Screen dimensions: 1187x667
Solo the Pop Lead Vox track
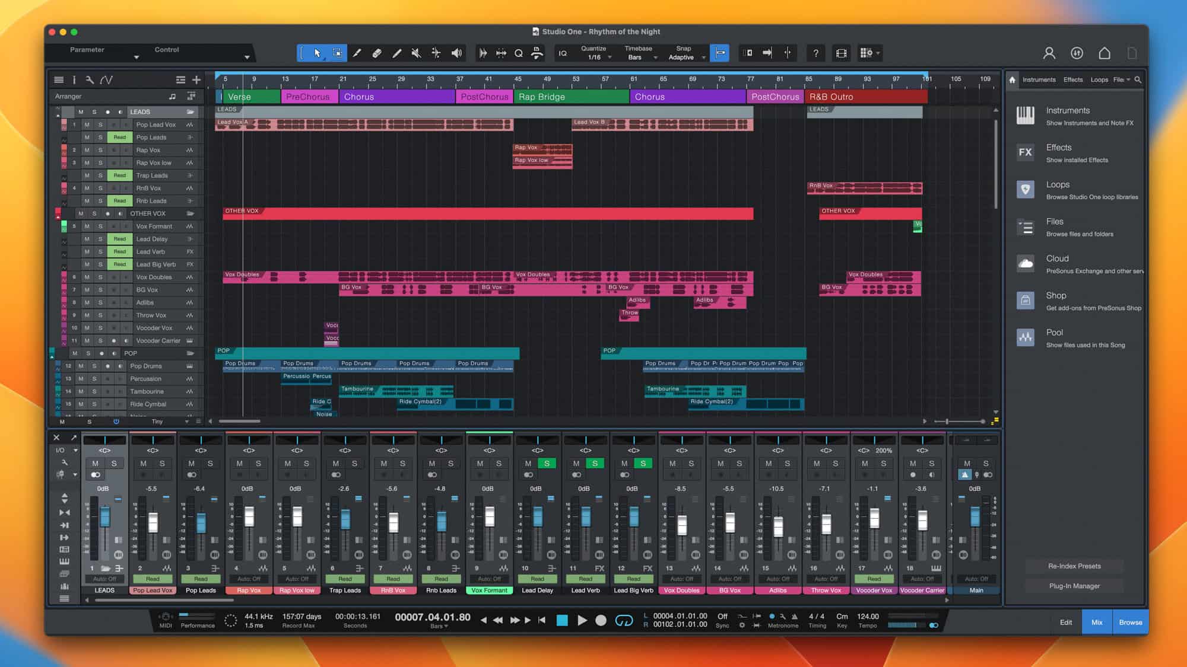click(100, 125)
